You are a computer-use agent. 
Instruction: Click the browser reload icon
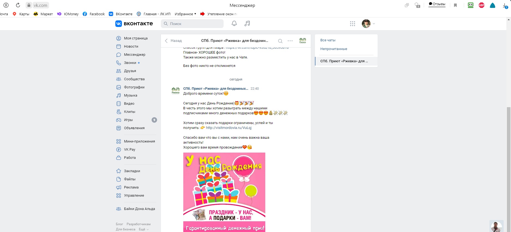coord(18,5)
